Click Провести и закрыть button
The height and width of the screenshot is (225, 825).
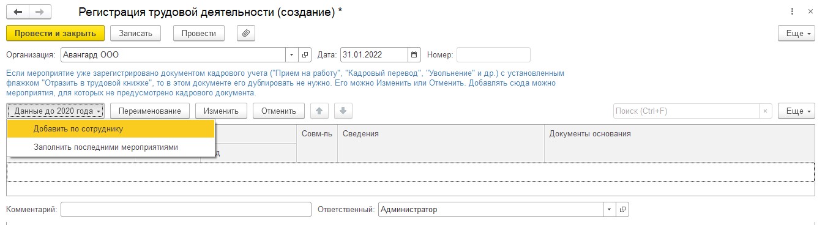[56, 33]
